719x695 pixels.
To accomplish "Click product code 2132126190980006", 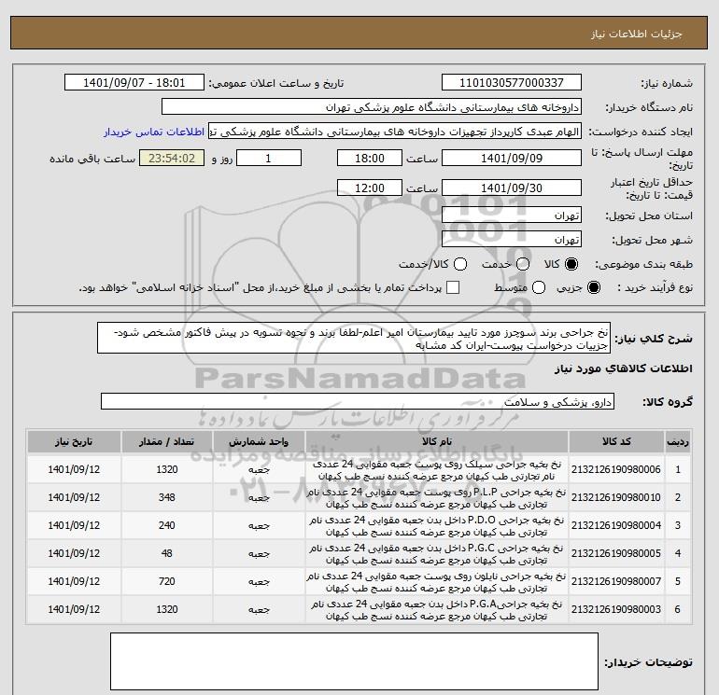I will [616, 469].
